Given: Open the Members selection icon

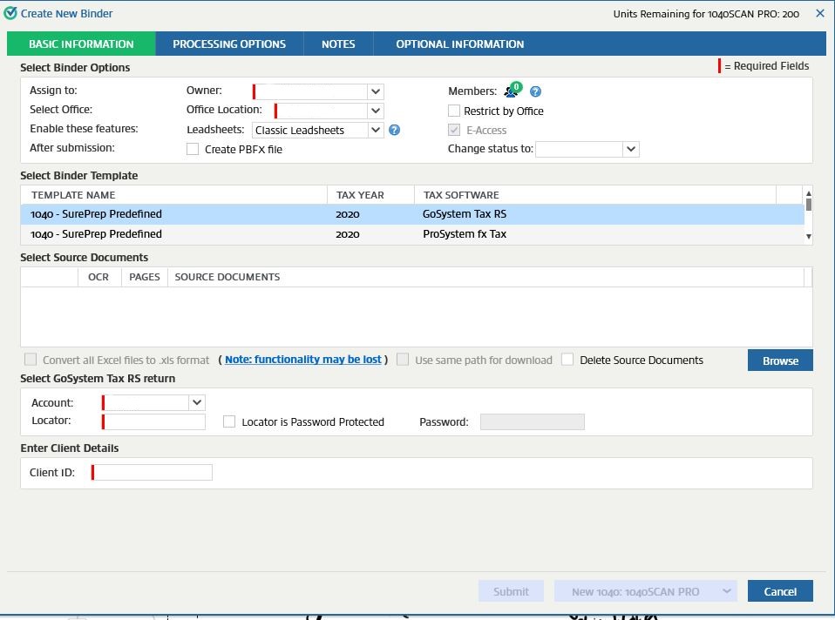Looking at the screenshot, I should (513, 90).
